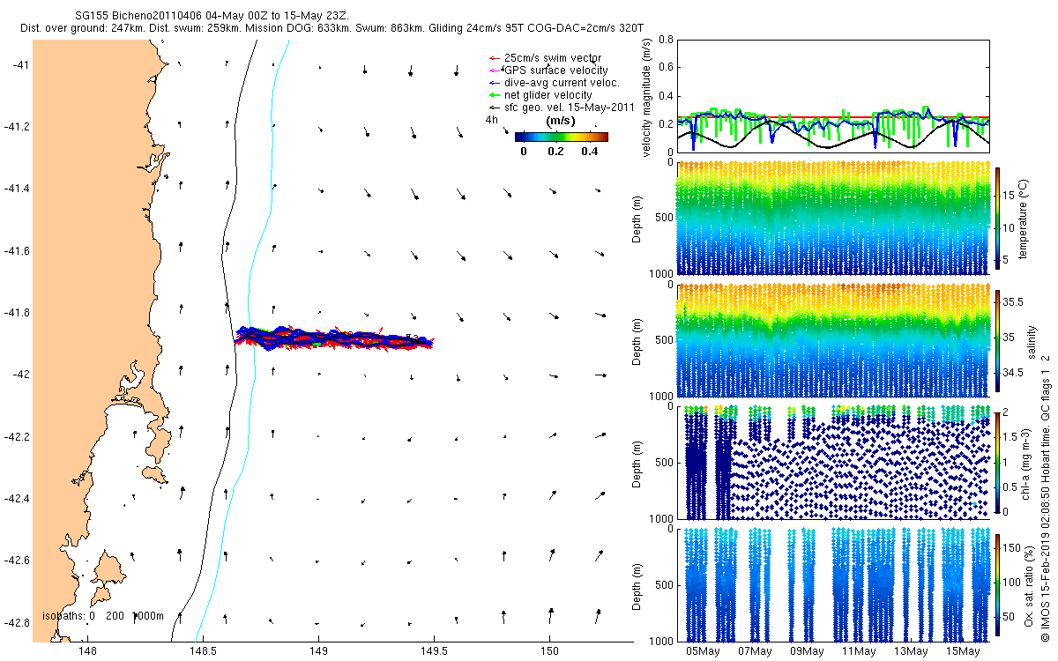
Task: Click the '150' longitude tick label on the map
Action: 549,652
